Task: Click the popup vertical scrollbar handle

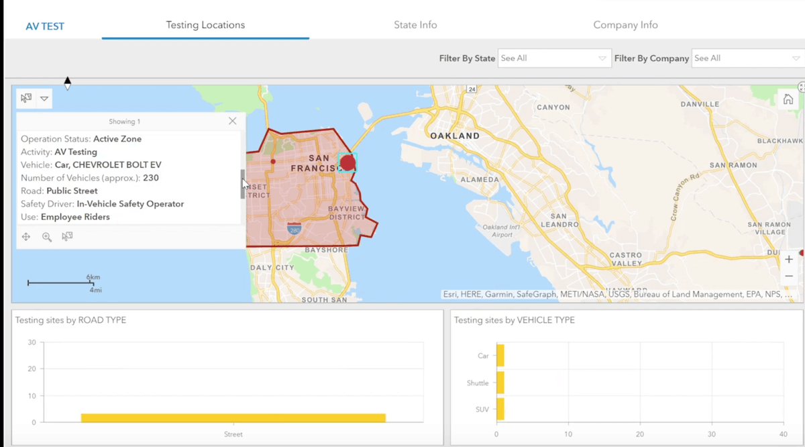Action: (243, 184)
